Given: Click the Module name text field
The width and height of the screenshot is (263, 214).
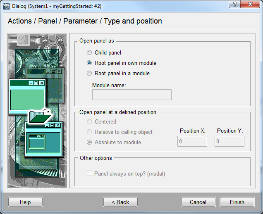Looking at the screenshot, I should click(131, 95).
